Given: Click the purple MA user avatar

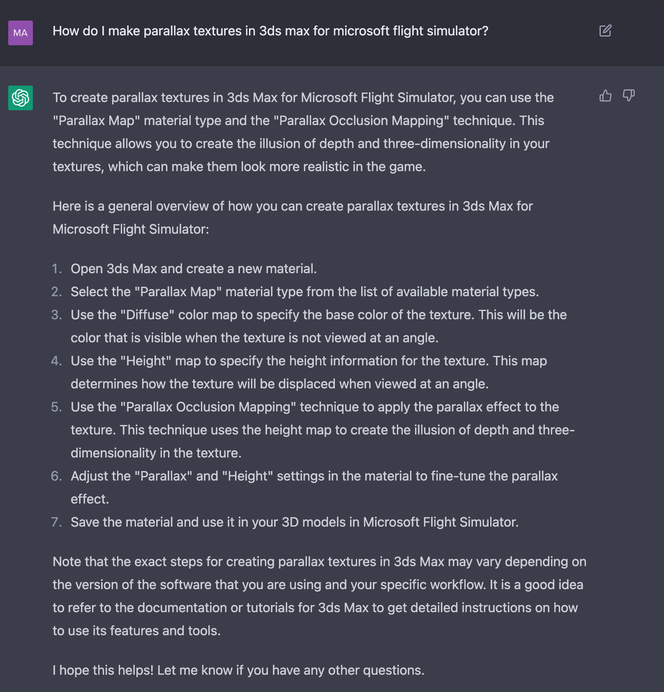Looking at the screenshot, I should point(21,33).
